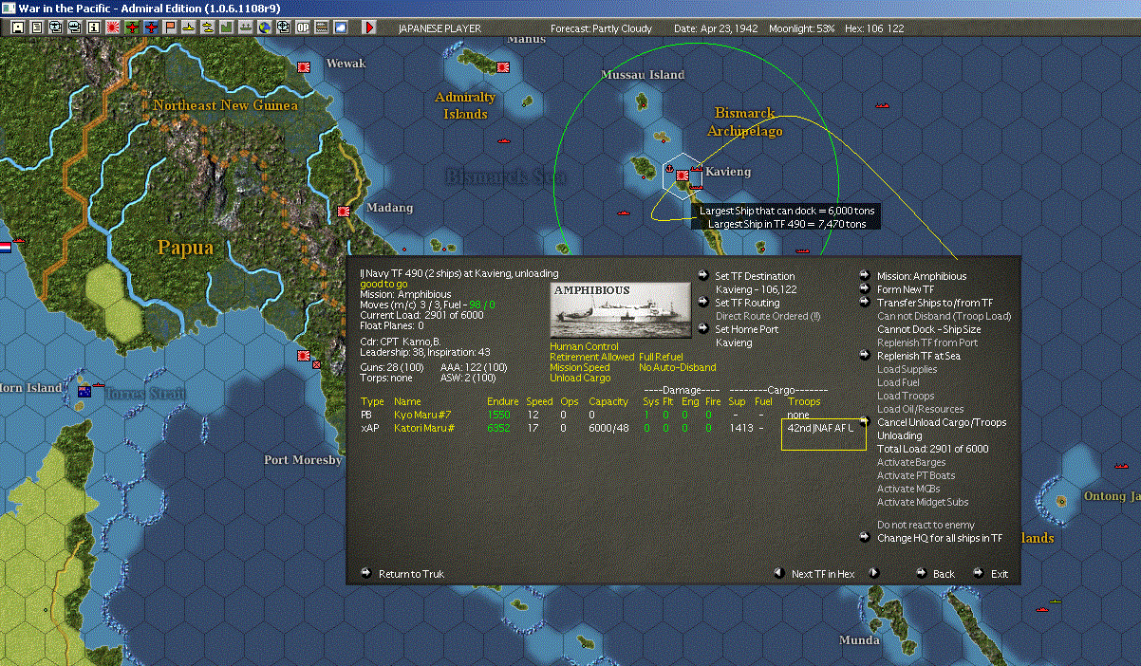The height and width of the screenshot is (666, 1141).
Task: Click the greyed-out Load Troops option
Action: coord(906,396)
